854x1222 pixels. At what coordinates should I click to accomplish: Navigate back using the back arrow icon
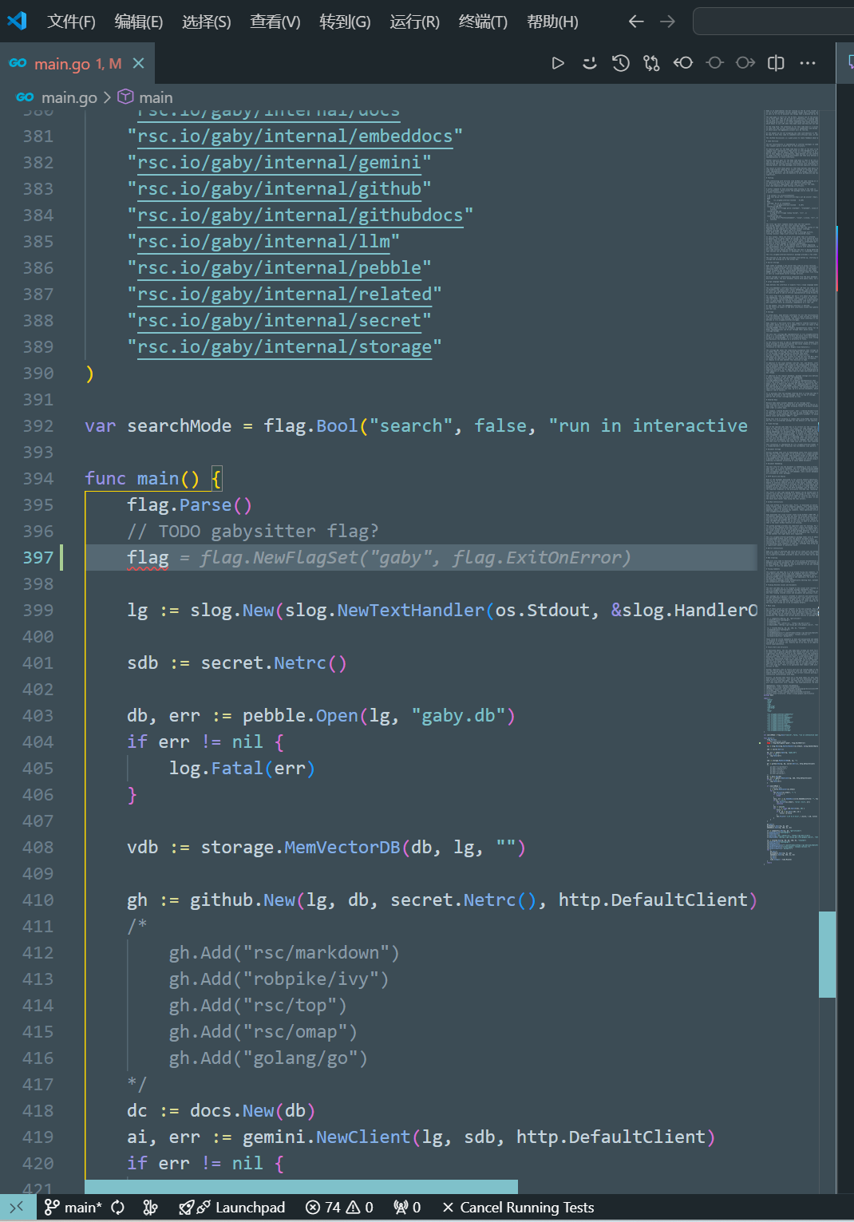click(635, 22)
